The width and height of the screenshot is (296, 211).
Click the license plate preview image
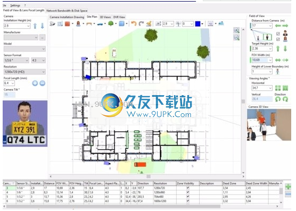[25, 124]
